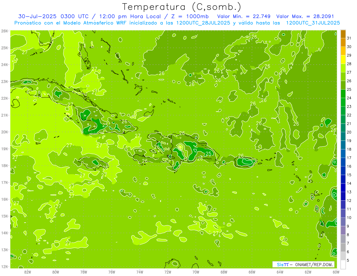357x276 pixels.
Task: Click the legend value 10
Action: (x=349, y=218)
